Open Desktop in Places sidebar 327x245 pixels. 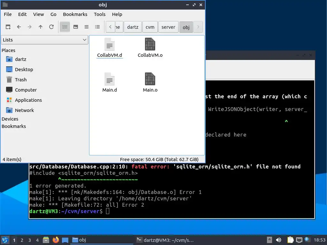(x=24, y=70)
